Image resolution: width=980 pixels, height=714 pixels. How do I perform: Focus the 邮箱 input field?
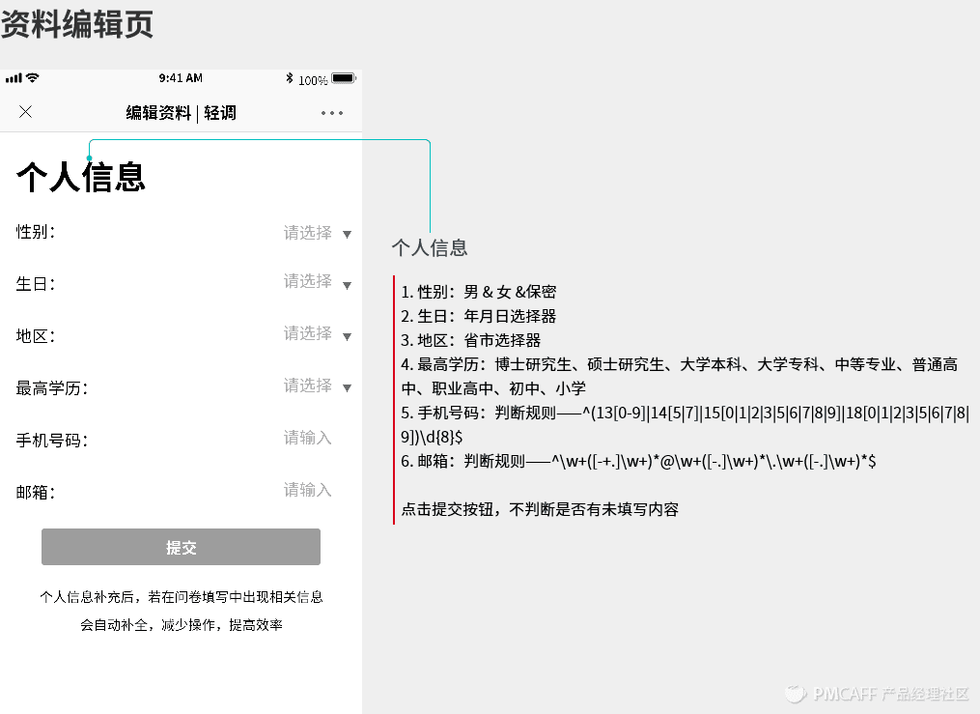click(x=307, y=490)
